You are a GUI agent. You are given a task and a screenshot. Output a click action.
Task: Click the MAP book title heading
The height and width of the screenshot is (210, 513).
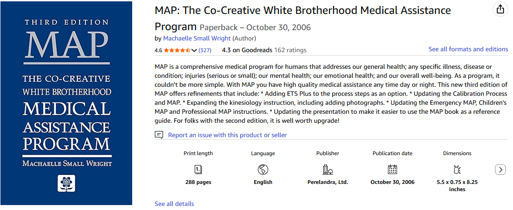click(303, 10)
